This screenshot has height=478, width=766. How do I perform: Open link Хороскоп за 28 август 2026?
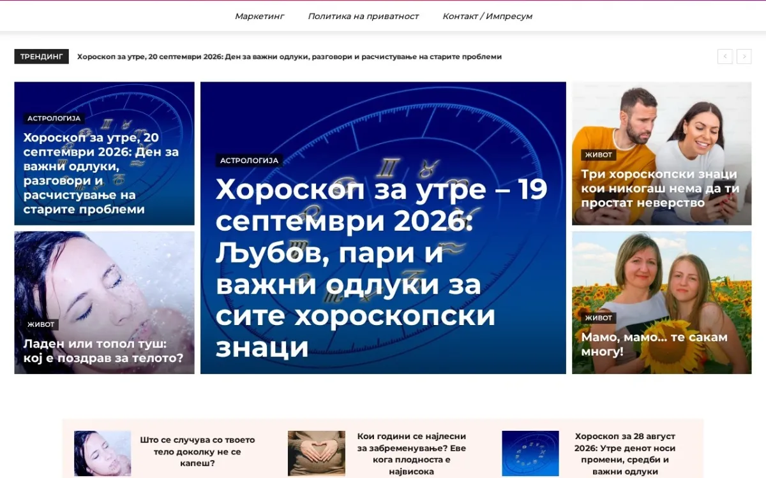[625, 454]
